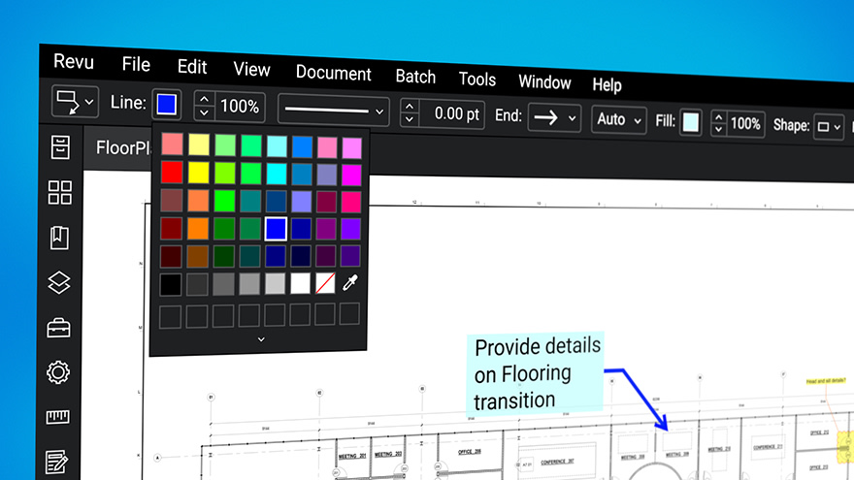Viewport: 854px width, 480px height.
Task: Select the dark green swatch in fifth row
Action: coord(224,257)
